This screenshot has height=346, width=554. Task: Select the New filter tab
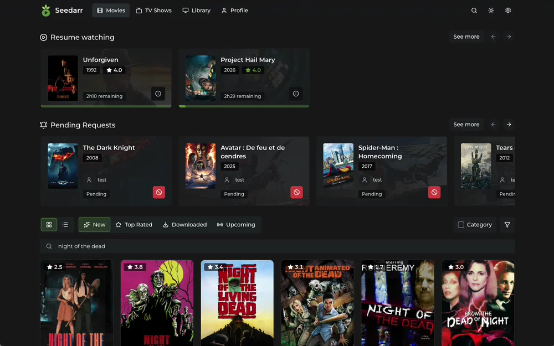pos(94,225)
